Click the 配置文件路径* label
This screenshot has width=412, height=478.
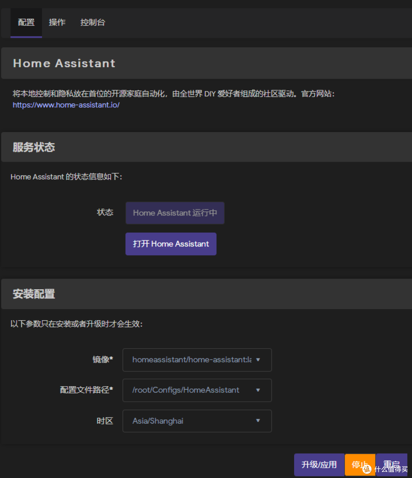[x=86, y=390]
